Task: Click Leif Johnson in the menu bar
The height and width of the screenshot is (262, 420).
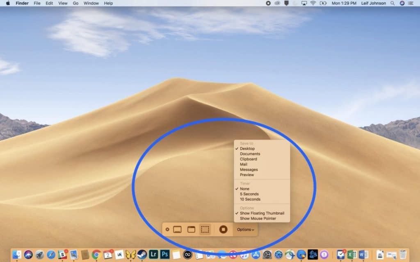Action: tap(374, 3)
